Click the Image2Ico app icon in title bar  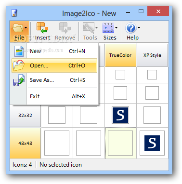tap(14, 13)
